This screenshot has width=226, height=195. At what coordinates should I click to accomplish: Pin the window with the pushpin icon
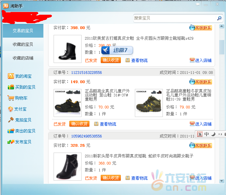pyautogui.click(x=198, y=4)
